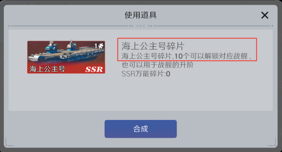Select the 海上公主号 ship card thumbnail

[x=66, y=57]
